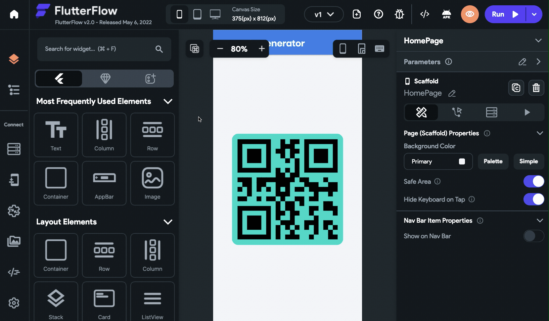Open the Primary background color dropdown
The image size is (549, 321).
438,161
